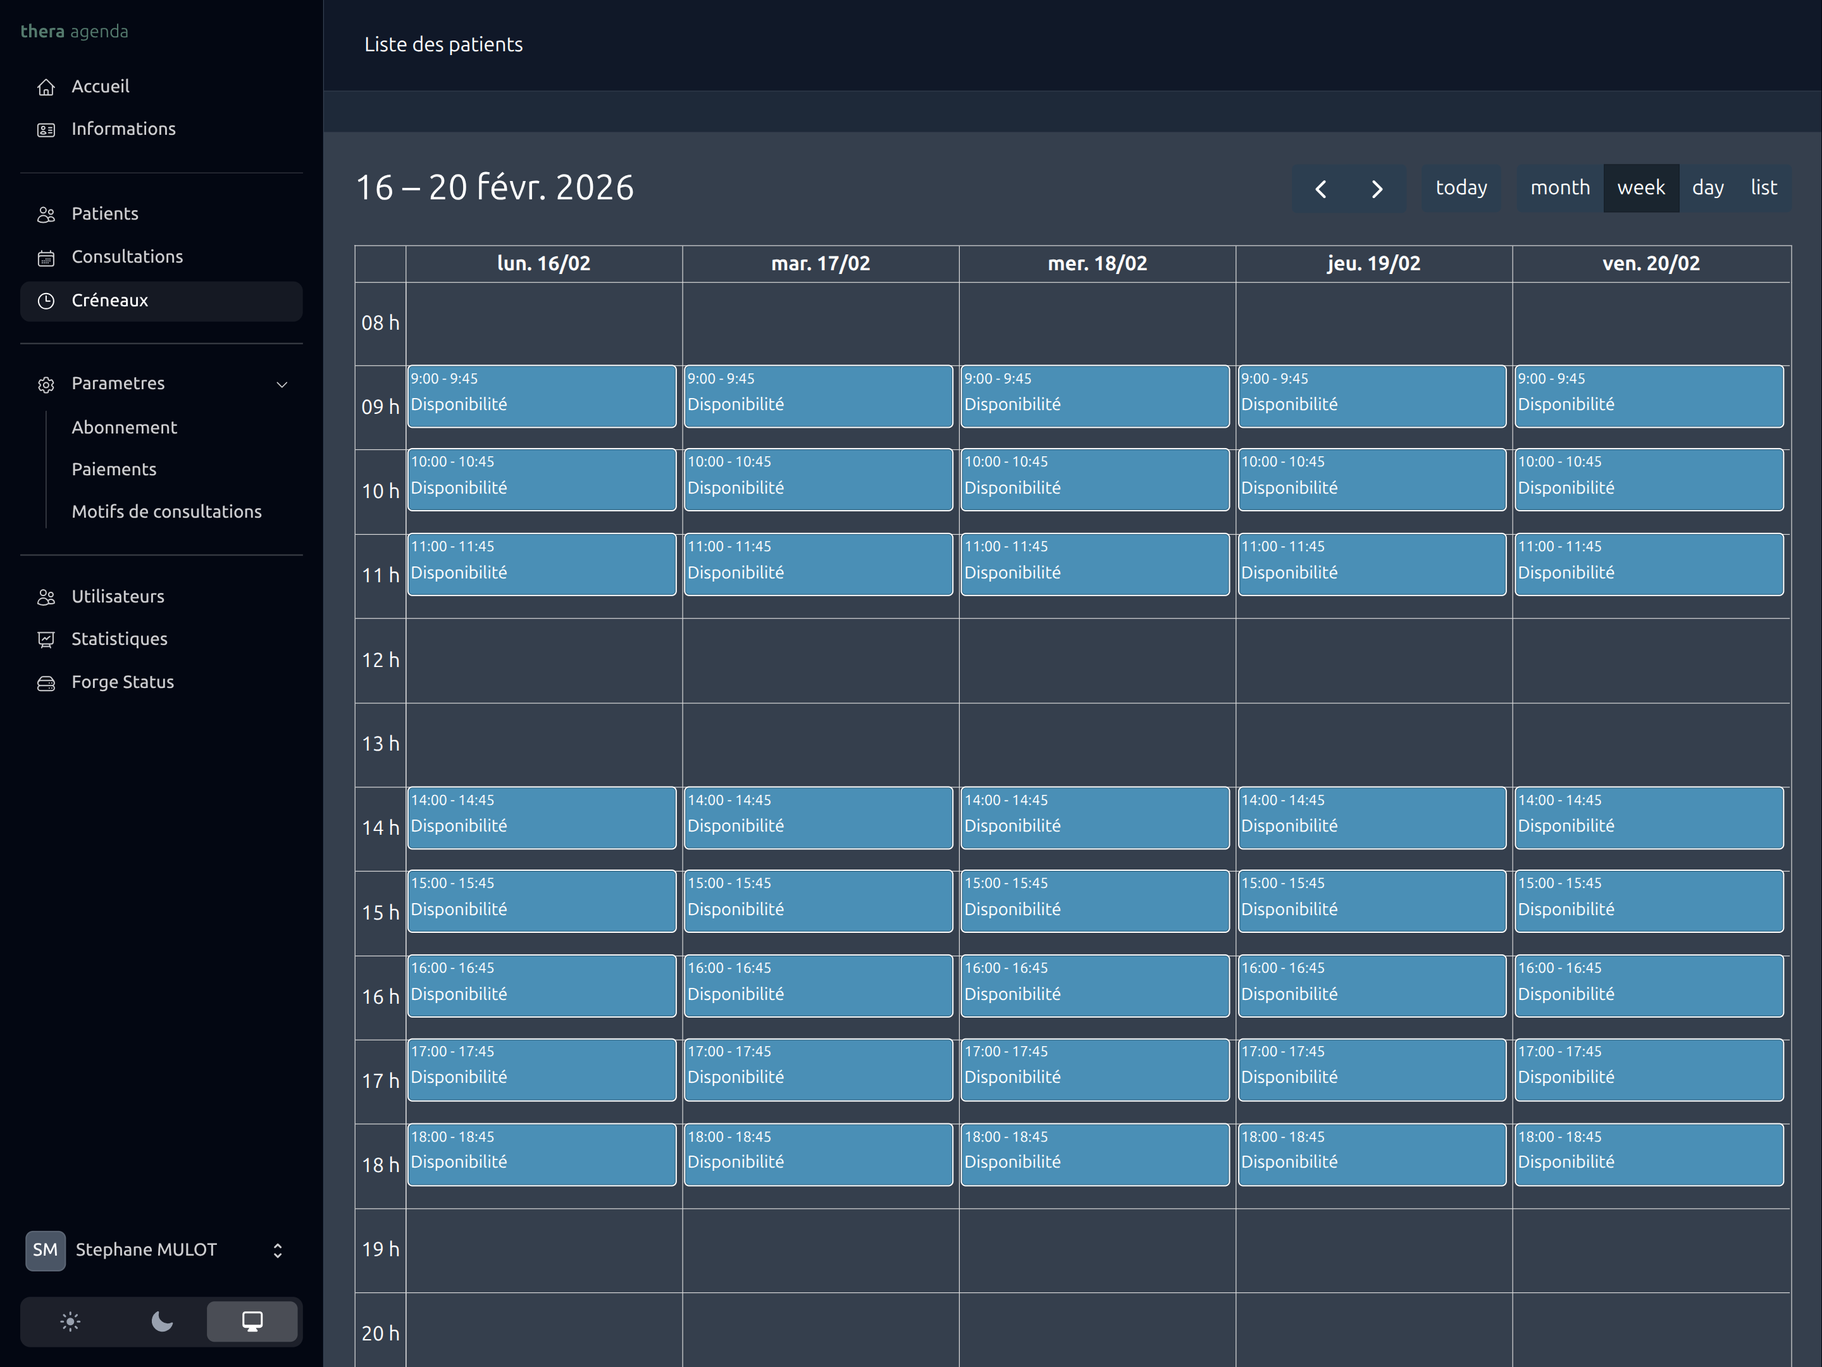1822x1367 pixels.
Task: Open Patients via the people icon
Action: tap(47, 215)
